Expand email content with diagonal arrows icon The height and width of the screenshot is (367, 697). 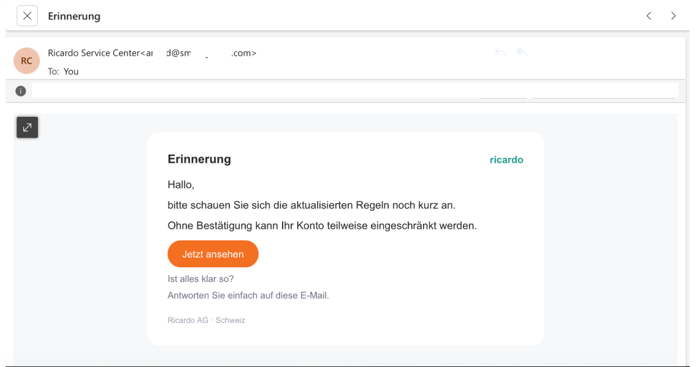pos(27,127)
